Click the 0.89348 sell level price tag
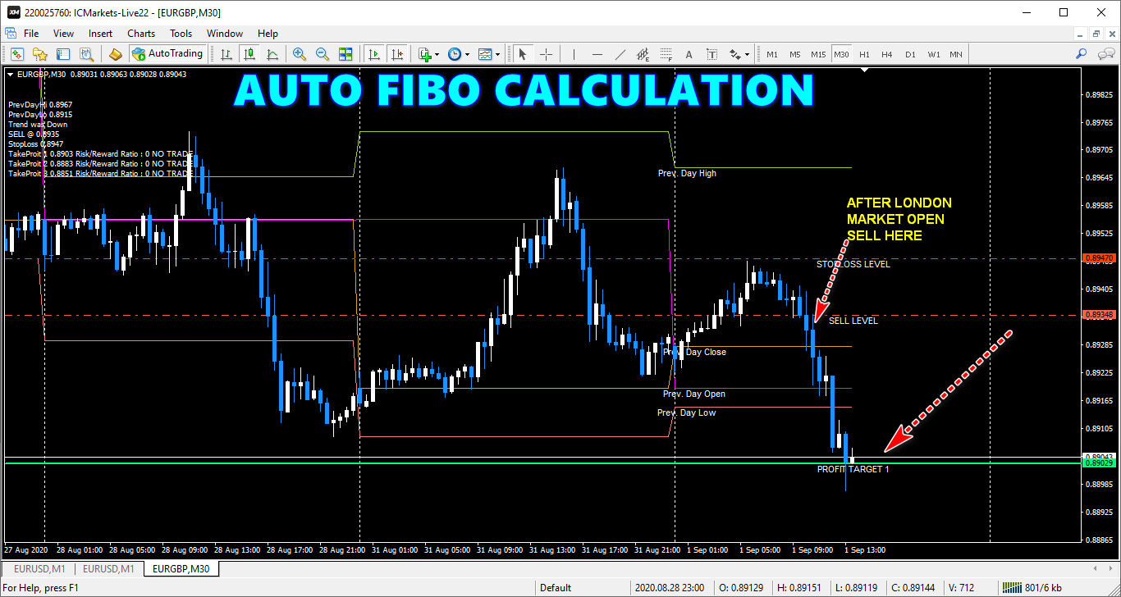Screen dimensions: 1121x597 pos(1100,315)
